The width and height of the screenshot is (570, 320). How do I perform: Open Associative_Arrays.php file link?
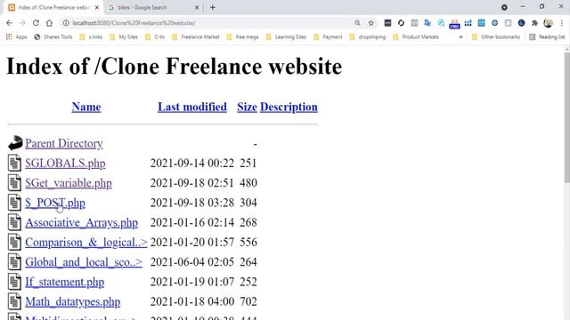[81, 222]
